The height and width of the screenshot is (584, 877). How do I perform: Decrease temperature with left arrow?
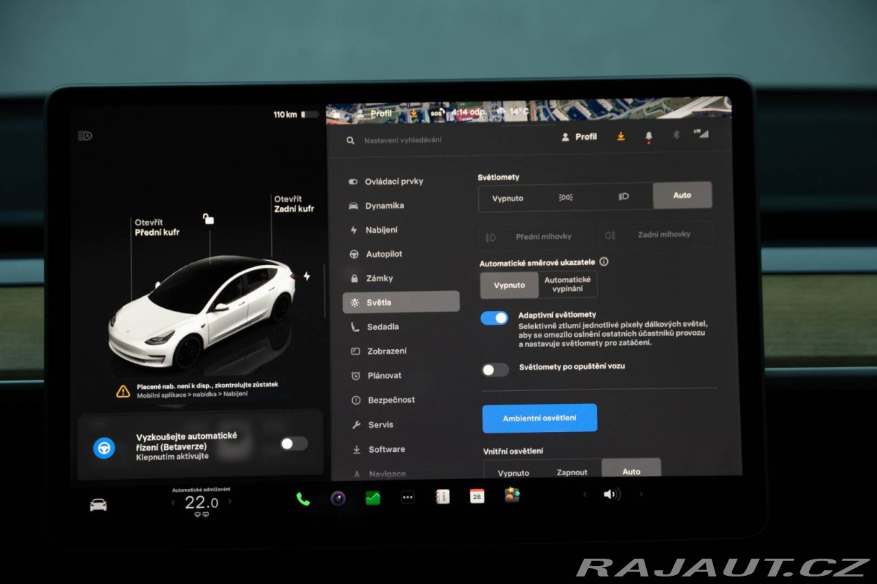173,503
